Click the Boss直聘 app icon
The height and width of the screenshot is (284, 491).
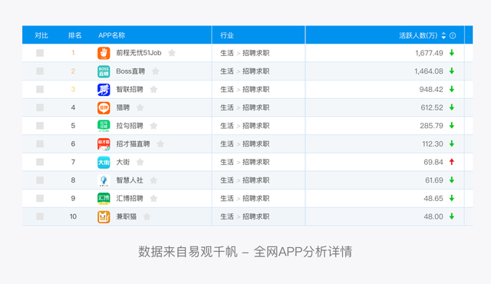pos(104,71)
